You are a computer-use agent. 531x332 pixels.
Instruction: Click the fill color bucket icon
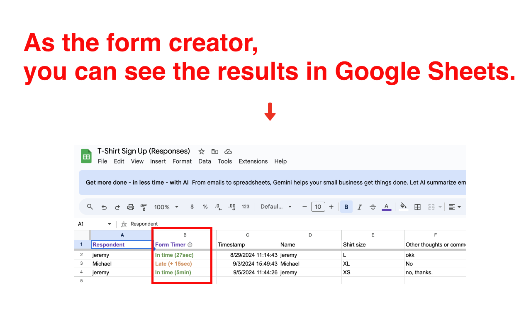click(403, 206)
